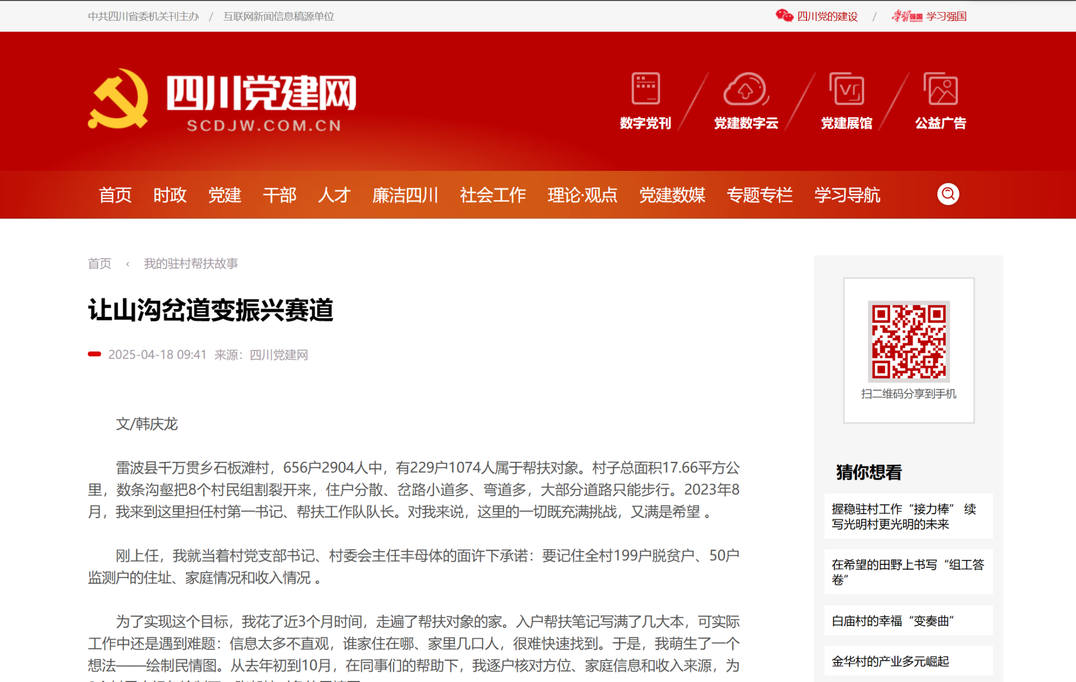Click the 我的驻村帮扶故事 breadcrumb link
The height and width of the screenshot is (682, 1076).
coord(191,263)
